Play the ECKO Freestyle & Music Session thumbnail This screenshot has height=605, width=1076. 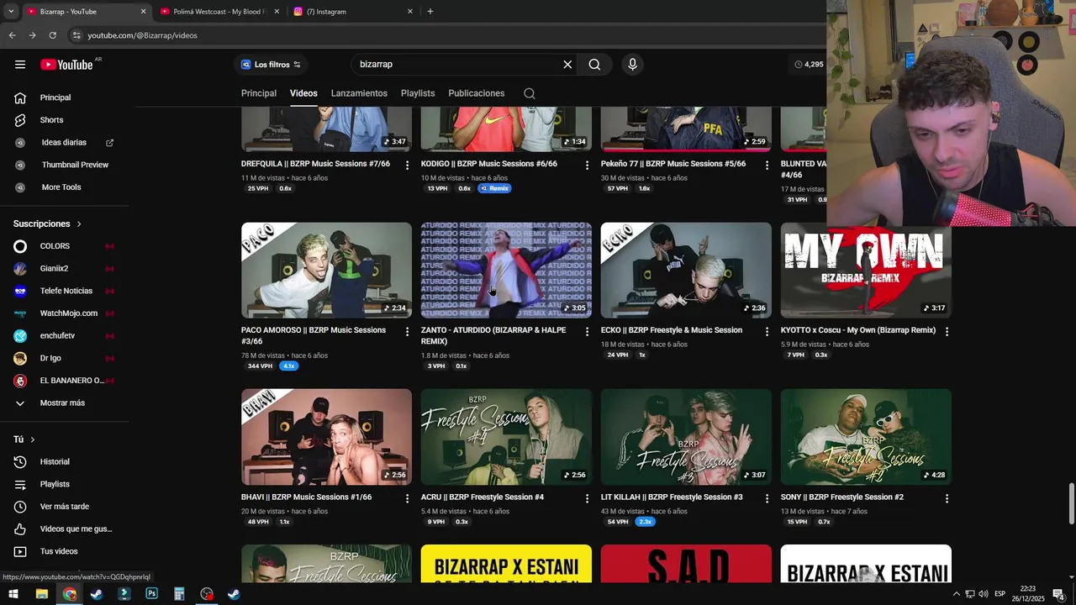point(686,271)
